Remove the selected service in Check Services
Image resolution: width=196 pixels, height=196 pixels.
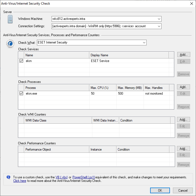(184, 74)
